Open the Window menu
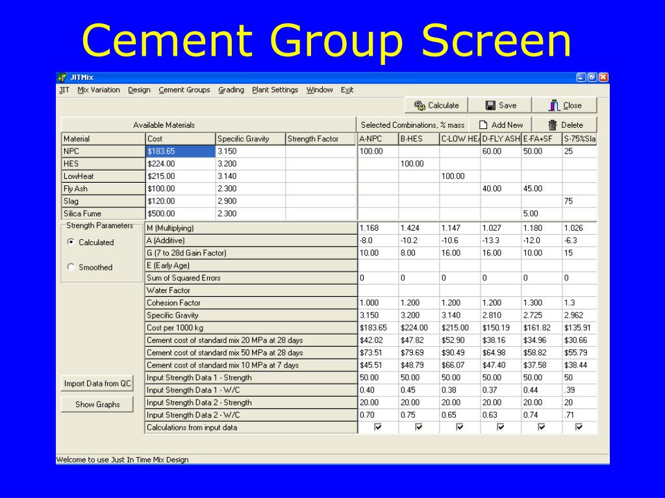Image resolution: width=665 pixels, height=498 pixels. coord(320,89)
